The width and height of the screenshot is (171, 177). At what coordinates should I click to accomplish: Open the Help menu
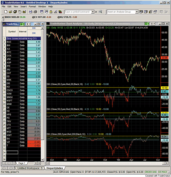[x=50, y=6]
